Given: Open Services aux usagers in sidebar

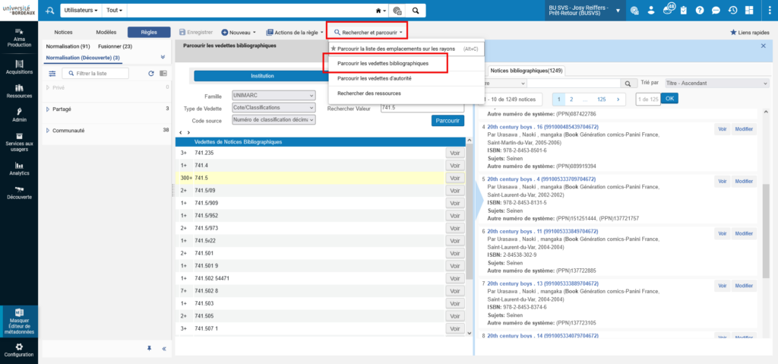Looking at the screenshot, I should click(x=19, y=142).
